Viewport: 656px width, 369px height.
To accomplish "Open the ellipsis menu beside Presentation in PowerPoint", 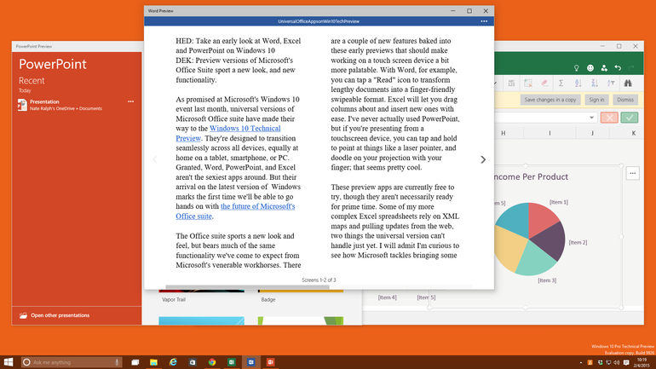I will pyautogui.click(x=131, y=101).
